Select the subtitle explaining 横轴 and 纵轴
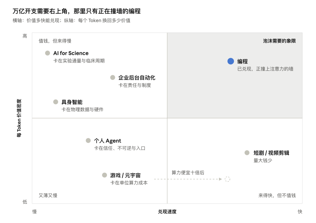 point(71,20)
